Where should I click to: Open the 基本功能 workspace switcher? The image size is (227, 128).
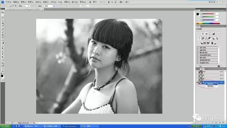(x=213, y=2)
